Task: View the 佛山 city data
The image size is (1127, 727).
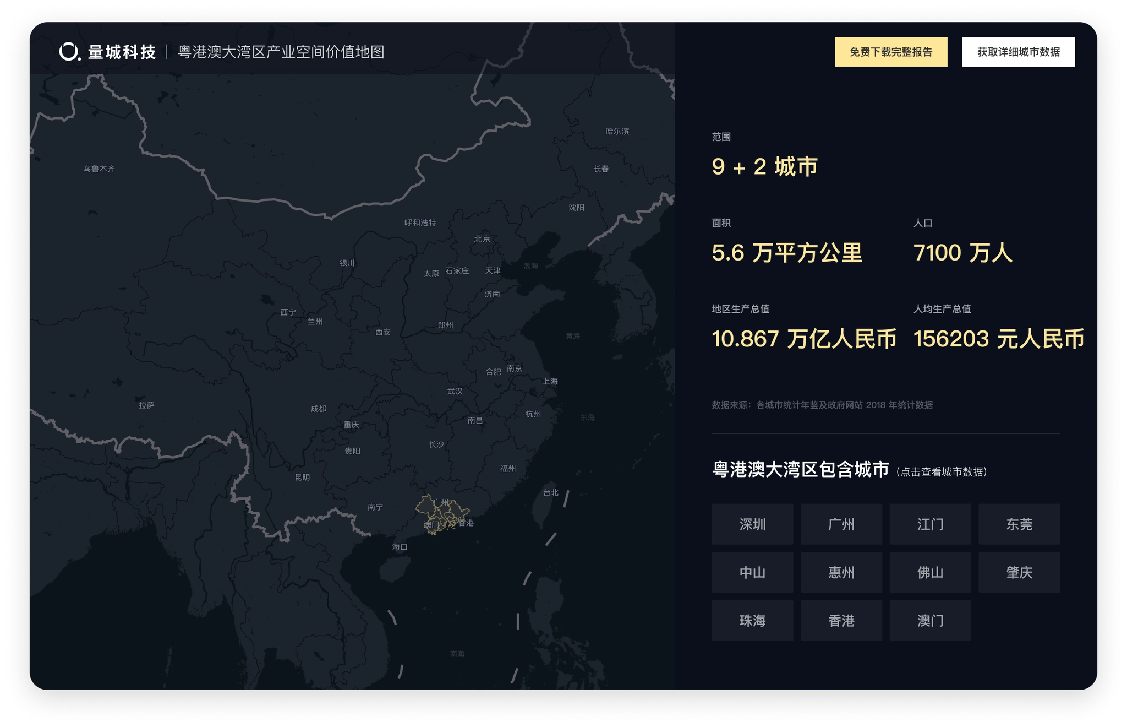Action: pos(930,572)
